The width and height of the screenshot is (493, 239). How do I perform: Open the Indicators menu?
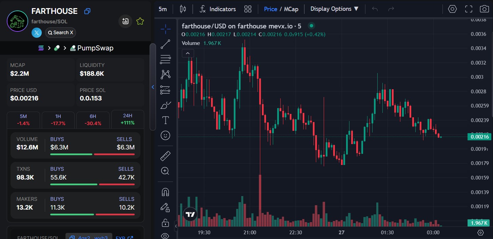click(x=217, y=9)
